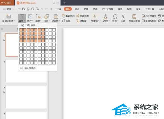Viewport: 164px width, 119px height.
Task: Open Header and footer (页眉和页脚)
Action: 134,18
